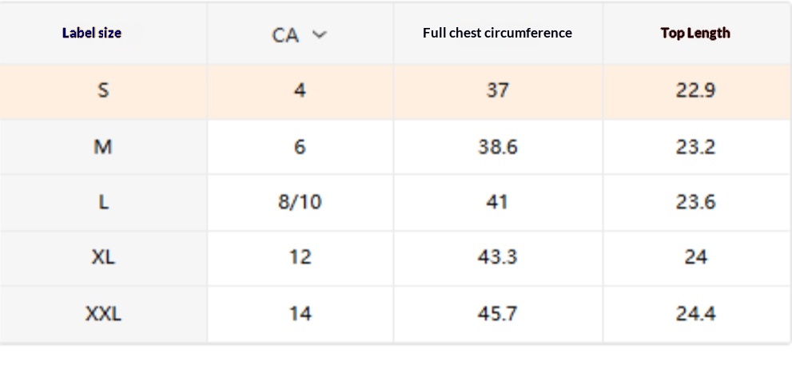
Task: Click the CA size 4 cell
Action: click(x=300, y=90)
